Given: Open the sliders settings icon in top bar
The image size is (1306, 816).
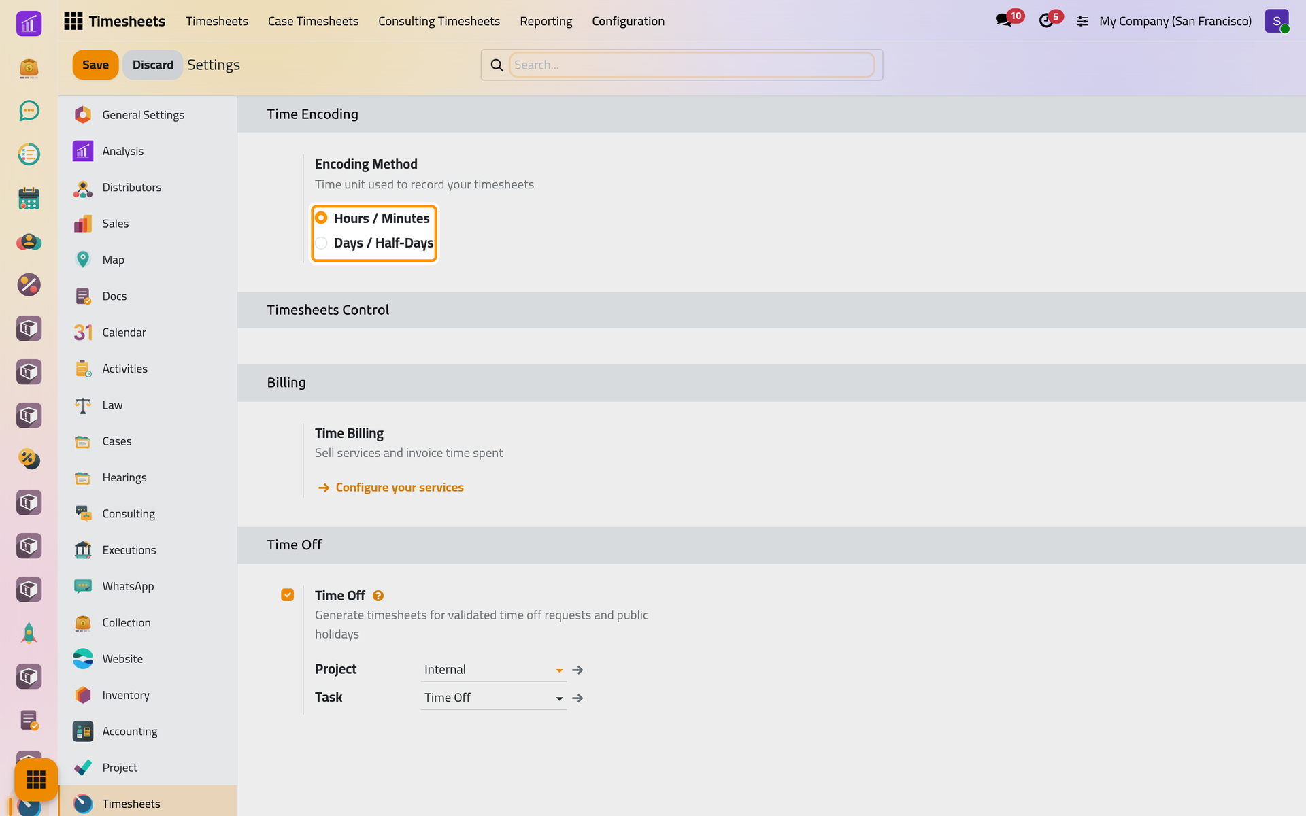Looking at the screenshot, I should click(x=1082, y=22).
